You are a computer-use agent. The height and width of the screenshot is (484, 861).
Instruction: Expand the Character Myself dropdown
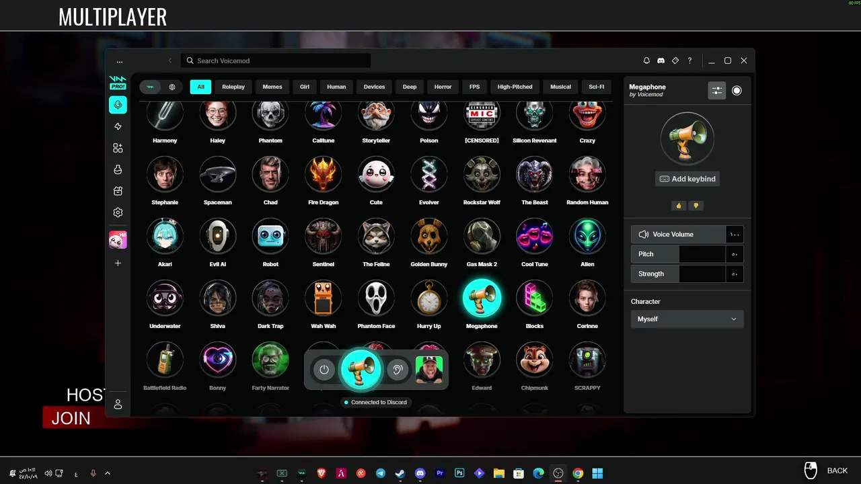(x=687, y=319)
